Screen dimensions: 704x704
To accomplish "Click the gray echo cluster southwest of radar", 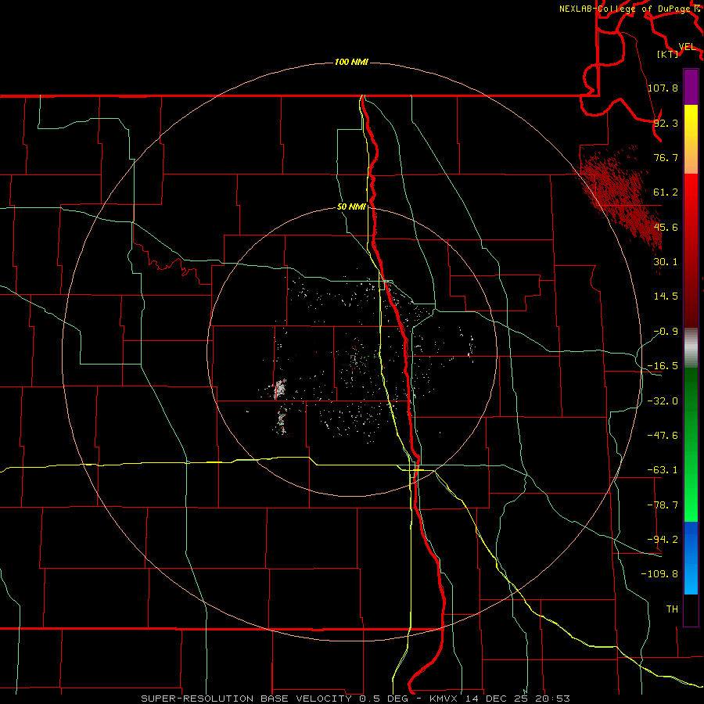I will (280, 389).
